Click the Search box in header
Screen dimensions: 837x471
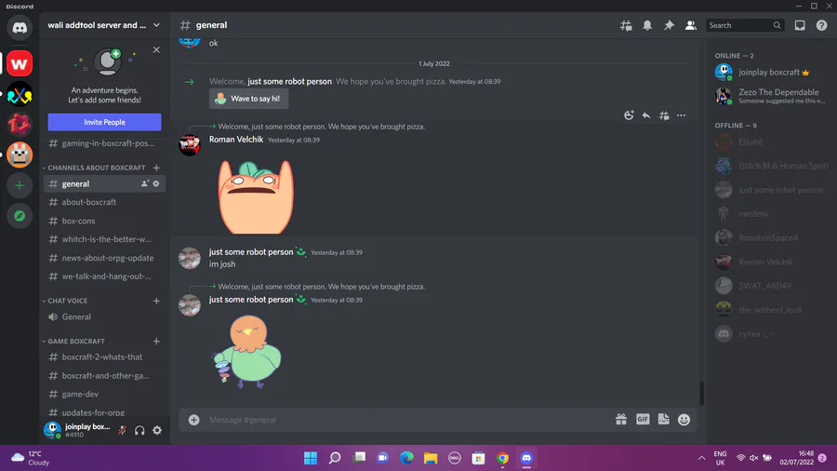click(745, 25)
